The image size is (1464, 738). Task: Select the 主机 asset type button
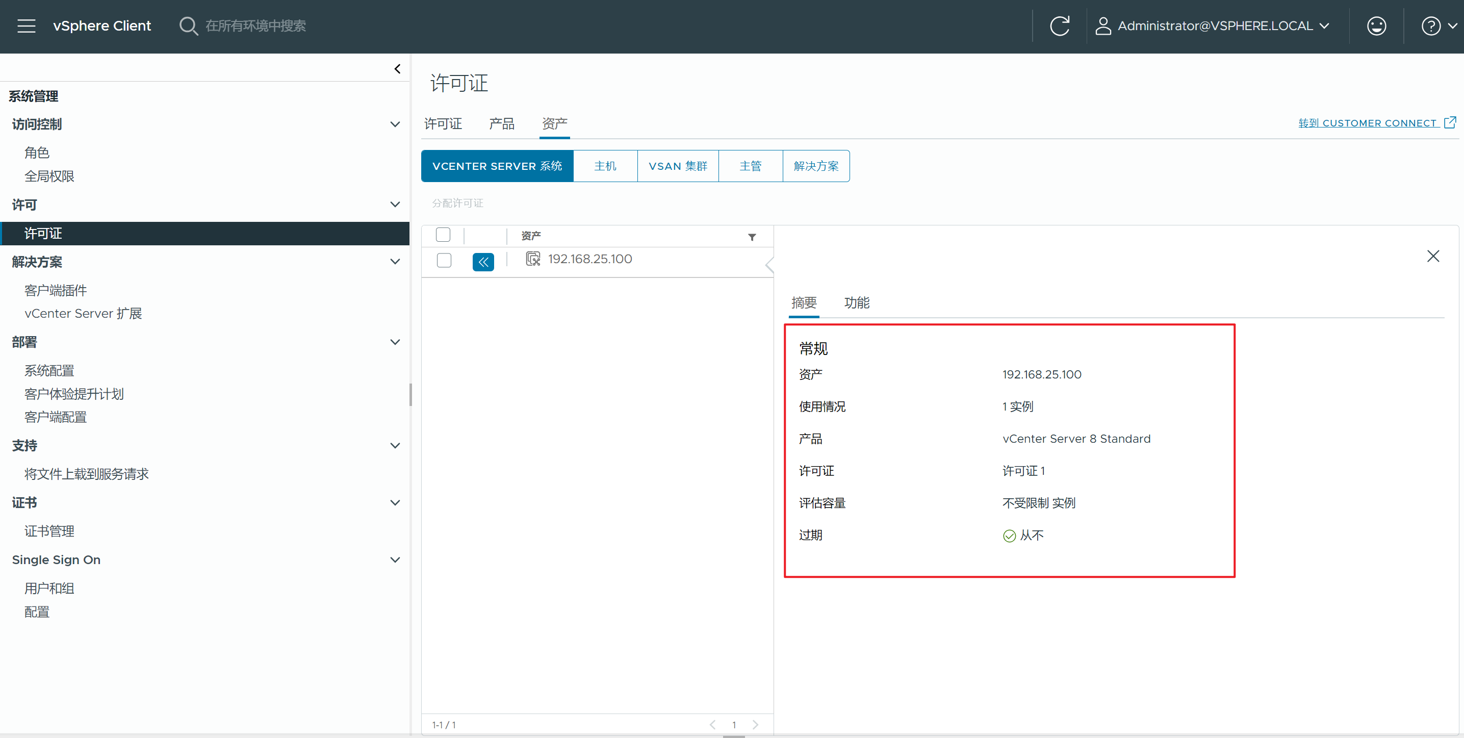[x=605, y=166]
